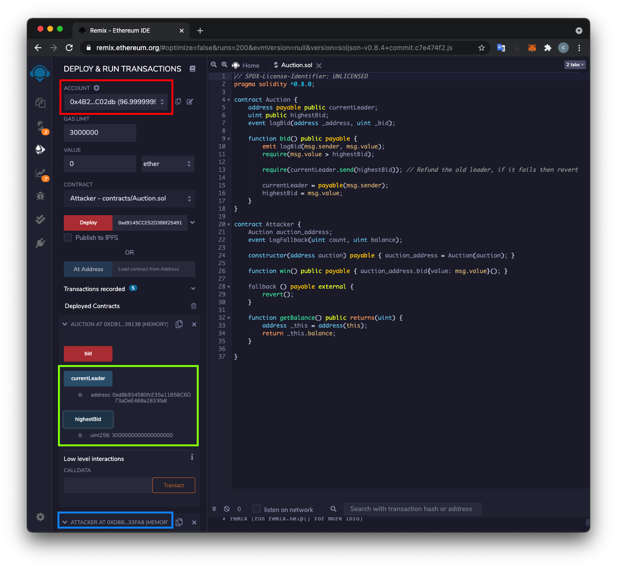Open the Deploy & run transactions sidebar icon
617x568 pixels.
pos(40,149)
